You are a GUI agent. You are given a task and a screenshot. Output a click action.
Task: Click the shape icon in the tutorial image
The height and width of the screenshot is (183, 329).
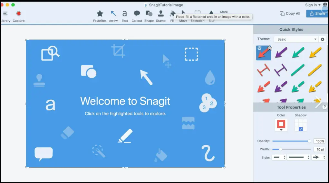coord(89,71)
